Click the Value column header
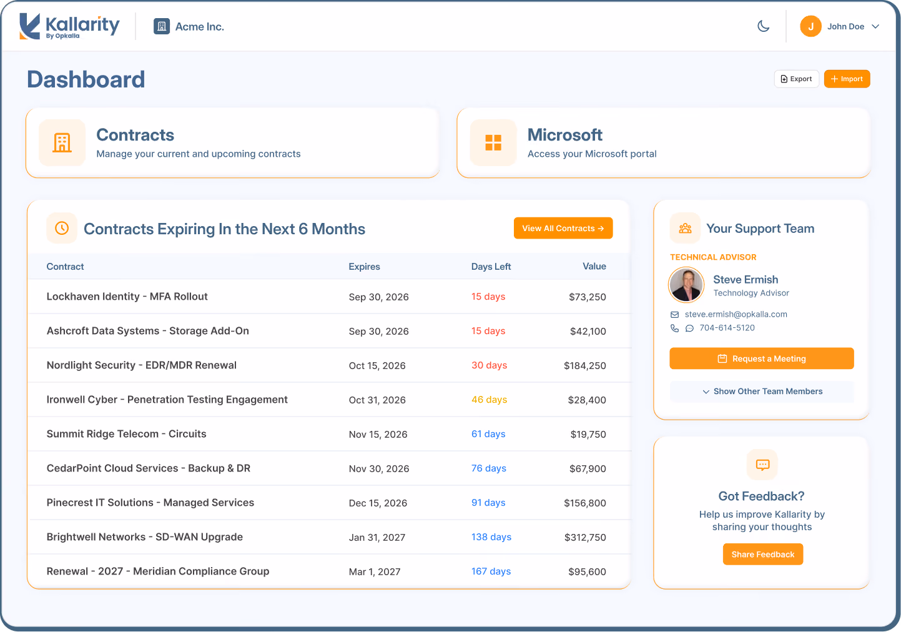The image size is (901, 632). pos(594,266)
